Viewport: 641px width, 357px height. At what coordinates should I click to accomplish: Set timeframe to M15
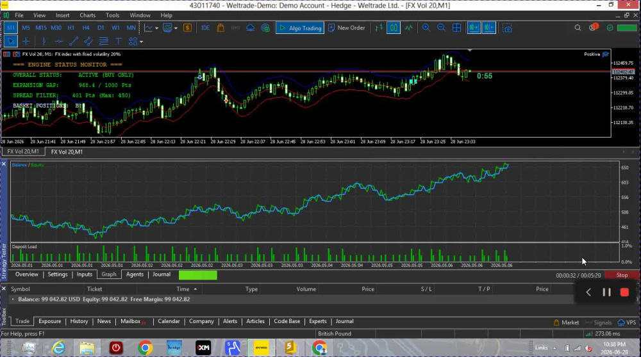coord(41,28)
